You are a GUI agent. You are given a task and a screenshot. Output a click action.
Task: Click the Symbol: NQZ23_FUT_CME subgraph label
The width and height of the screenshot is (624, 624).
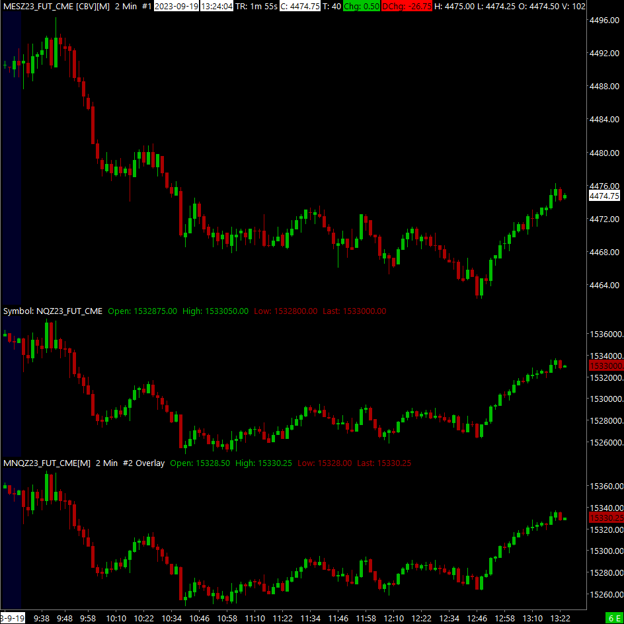pos(52,311)
